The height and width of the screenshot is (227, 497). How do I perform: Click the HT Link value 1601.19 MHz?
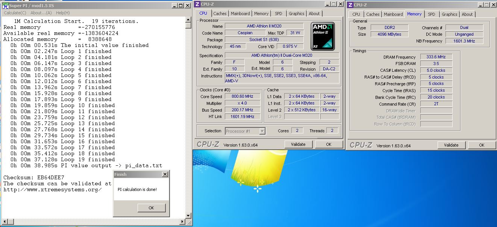coord(242,117)
